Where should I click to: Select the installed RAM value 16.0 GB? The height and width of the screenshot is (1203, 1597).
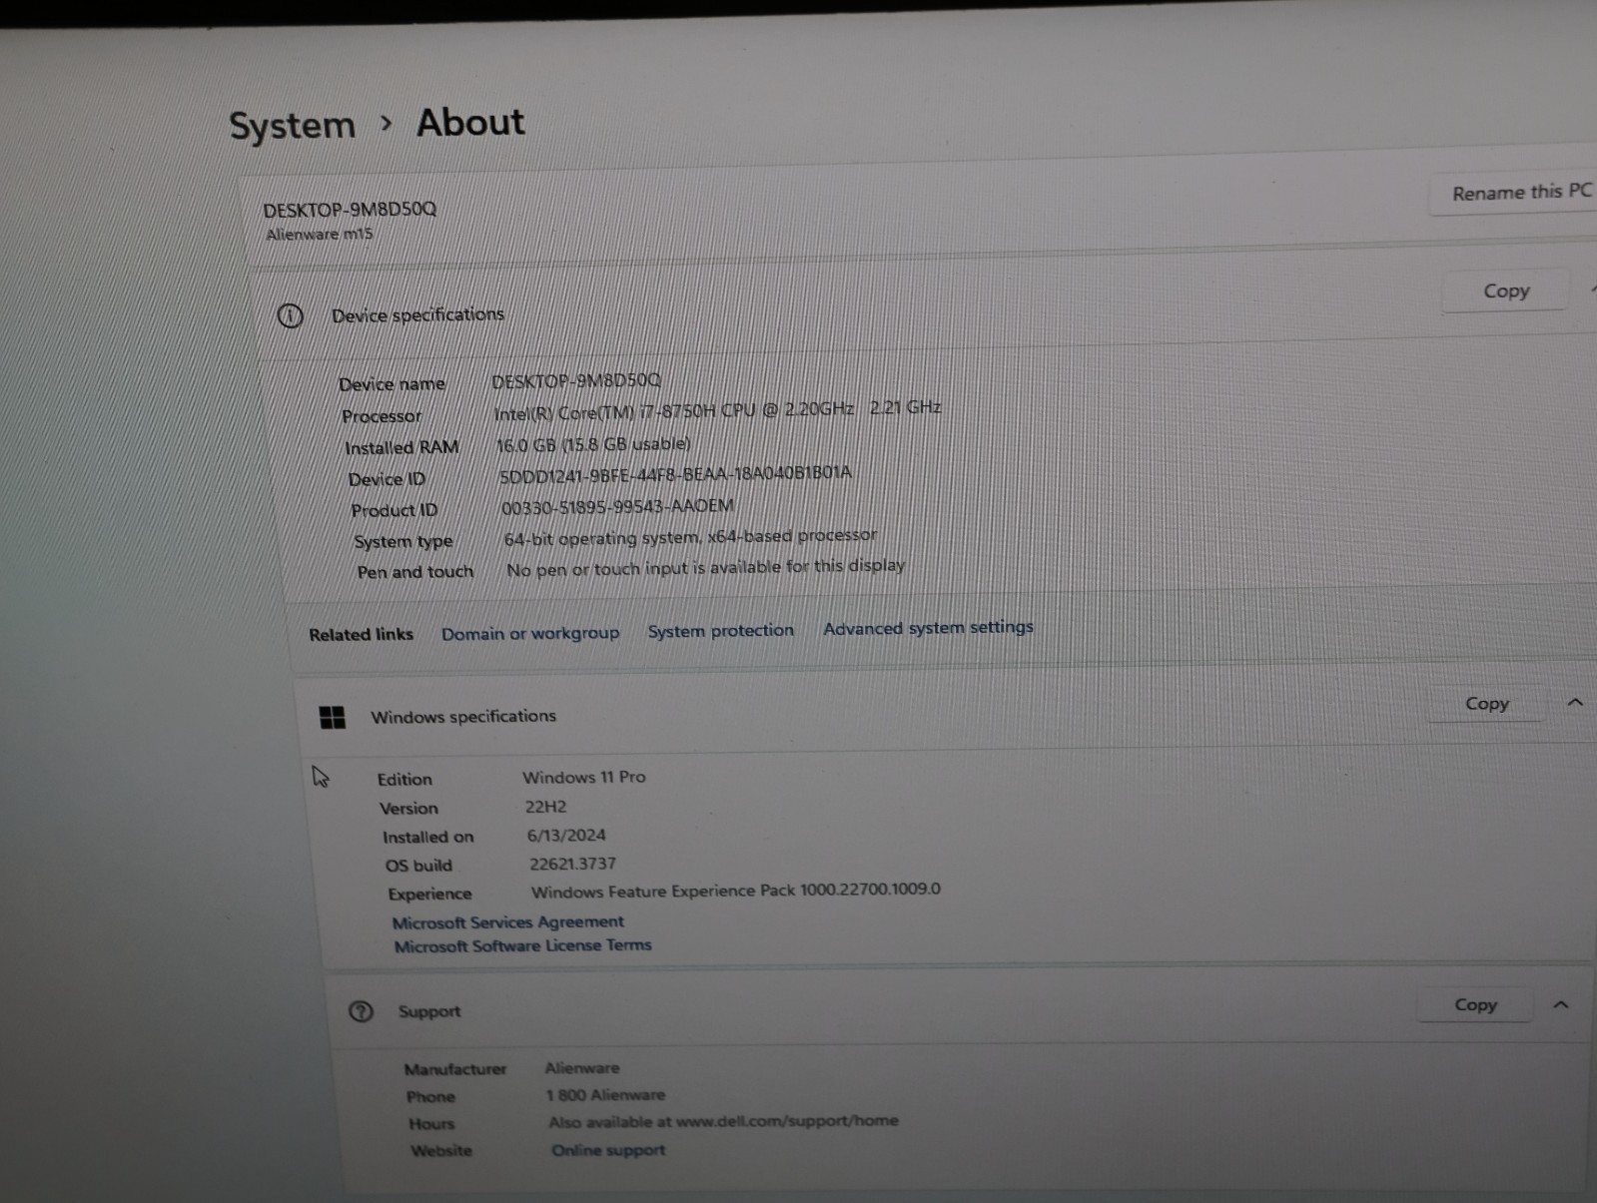click(593, 444)
